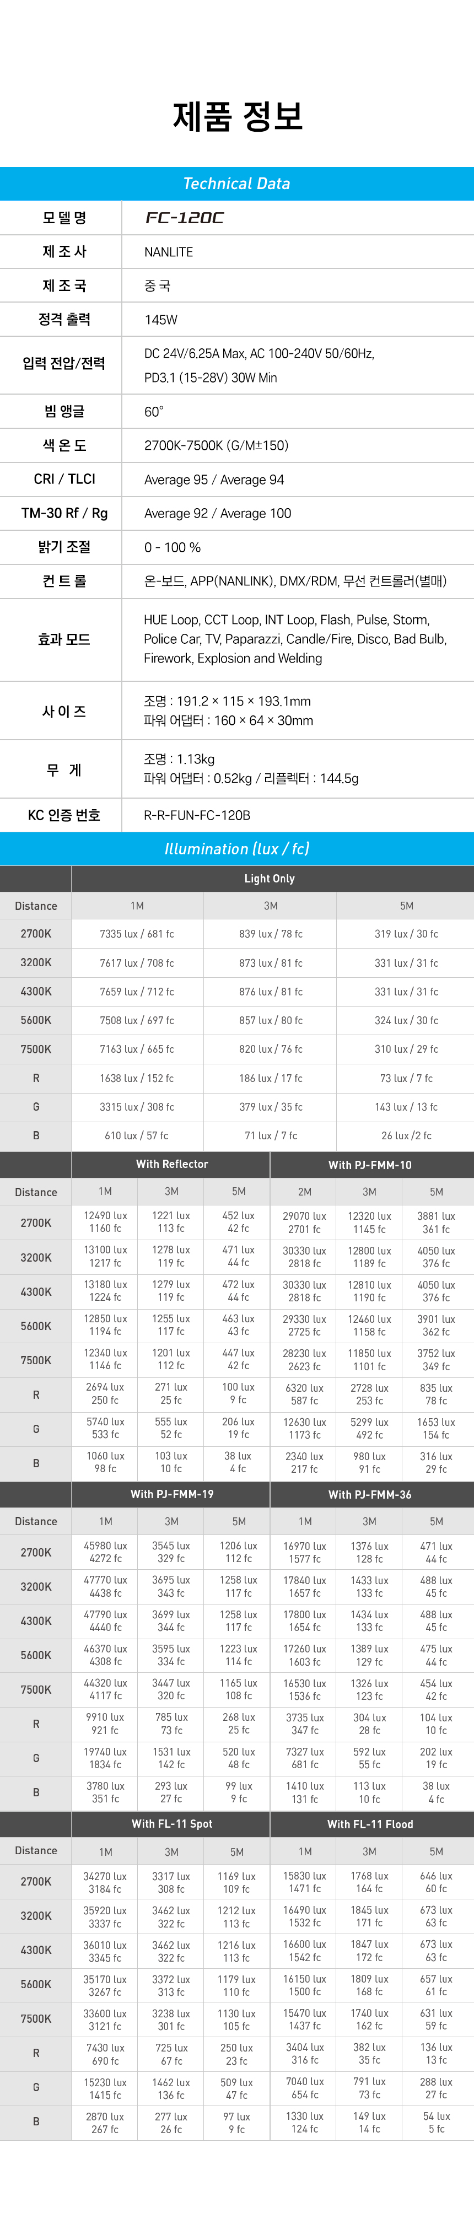Click the NANLITE manufacturer value
This screenshot has height=2240, width=474.
click(x=169, y=252)
